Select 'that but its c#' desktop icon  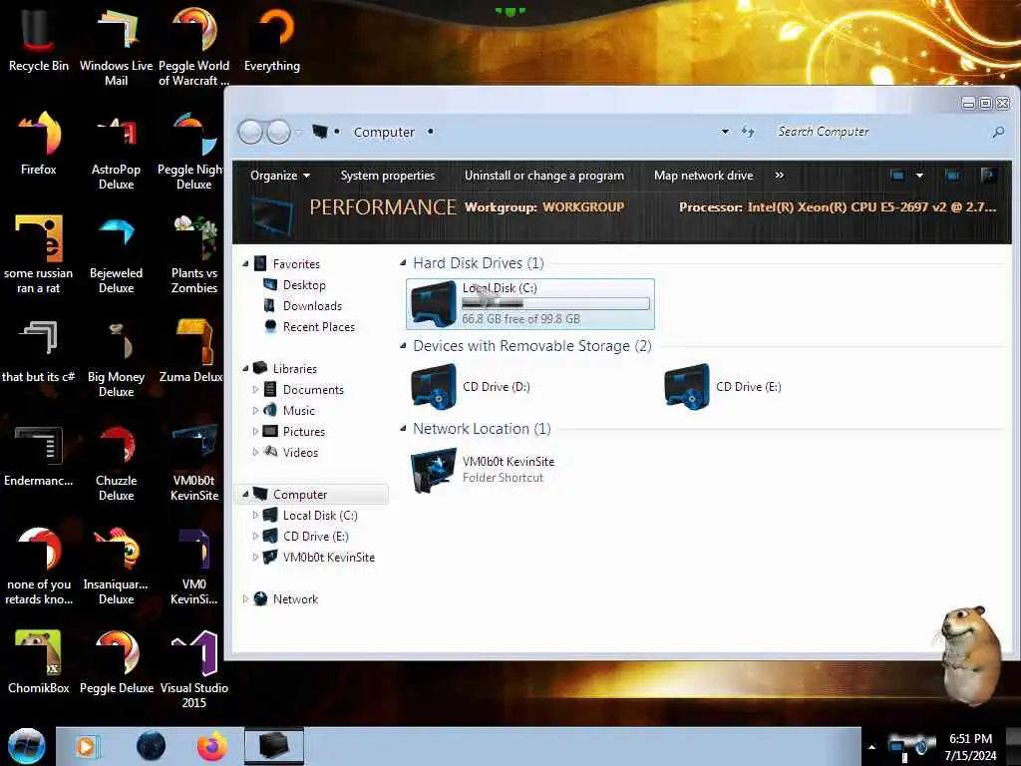point(39,350)
